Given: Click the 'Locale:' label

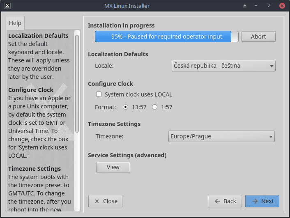Looking at the screenshot, I should [x=104, y=66].
